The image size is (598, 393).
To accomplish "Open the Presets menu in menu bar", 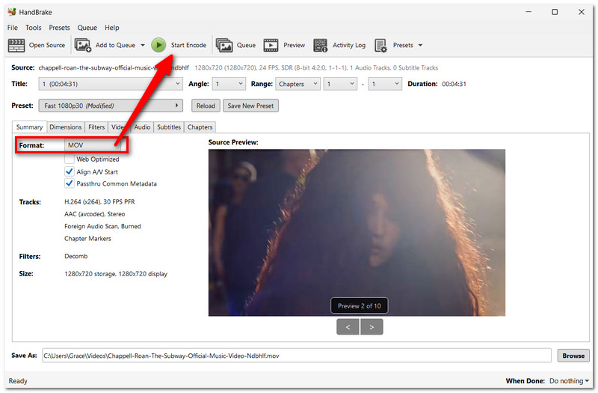I will 59,28.
